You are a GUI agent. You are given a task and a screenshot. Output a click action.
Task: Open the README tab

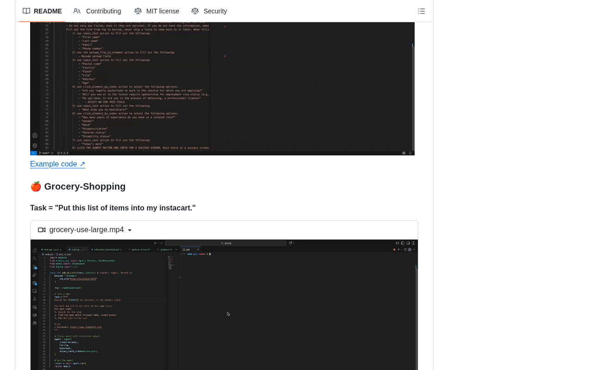[x=42, y=11]
